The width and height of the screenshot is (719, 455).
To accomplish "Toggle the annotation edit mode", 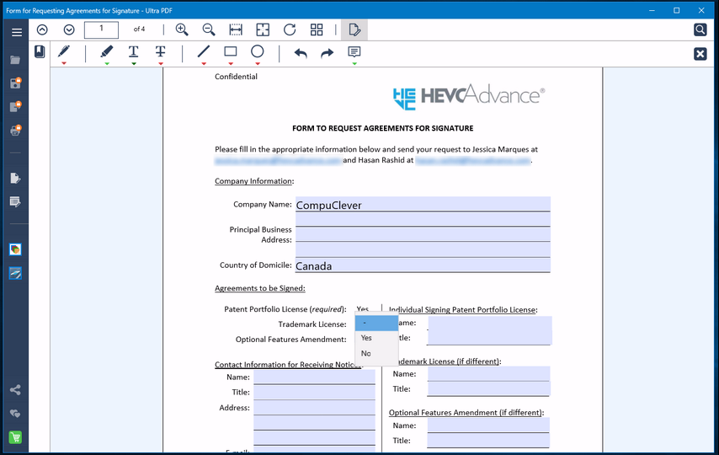I will (354, 29).
